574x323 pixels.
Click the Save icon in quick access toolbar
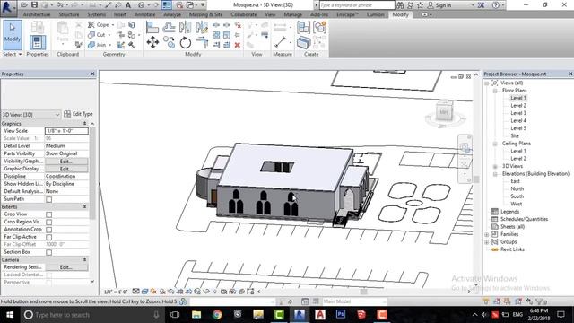34,4
